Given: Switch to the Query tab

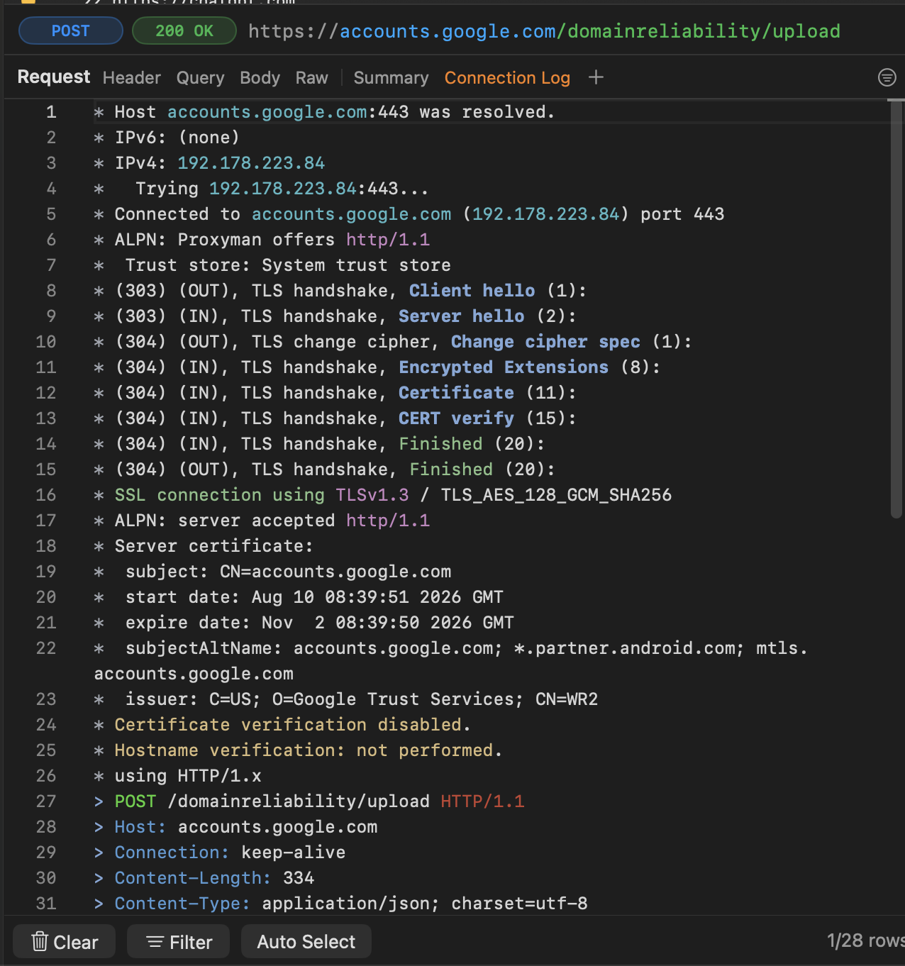Looking at the screenshot, I should point(200,78).
